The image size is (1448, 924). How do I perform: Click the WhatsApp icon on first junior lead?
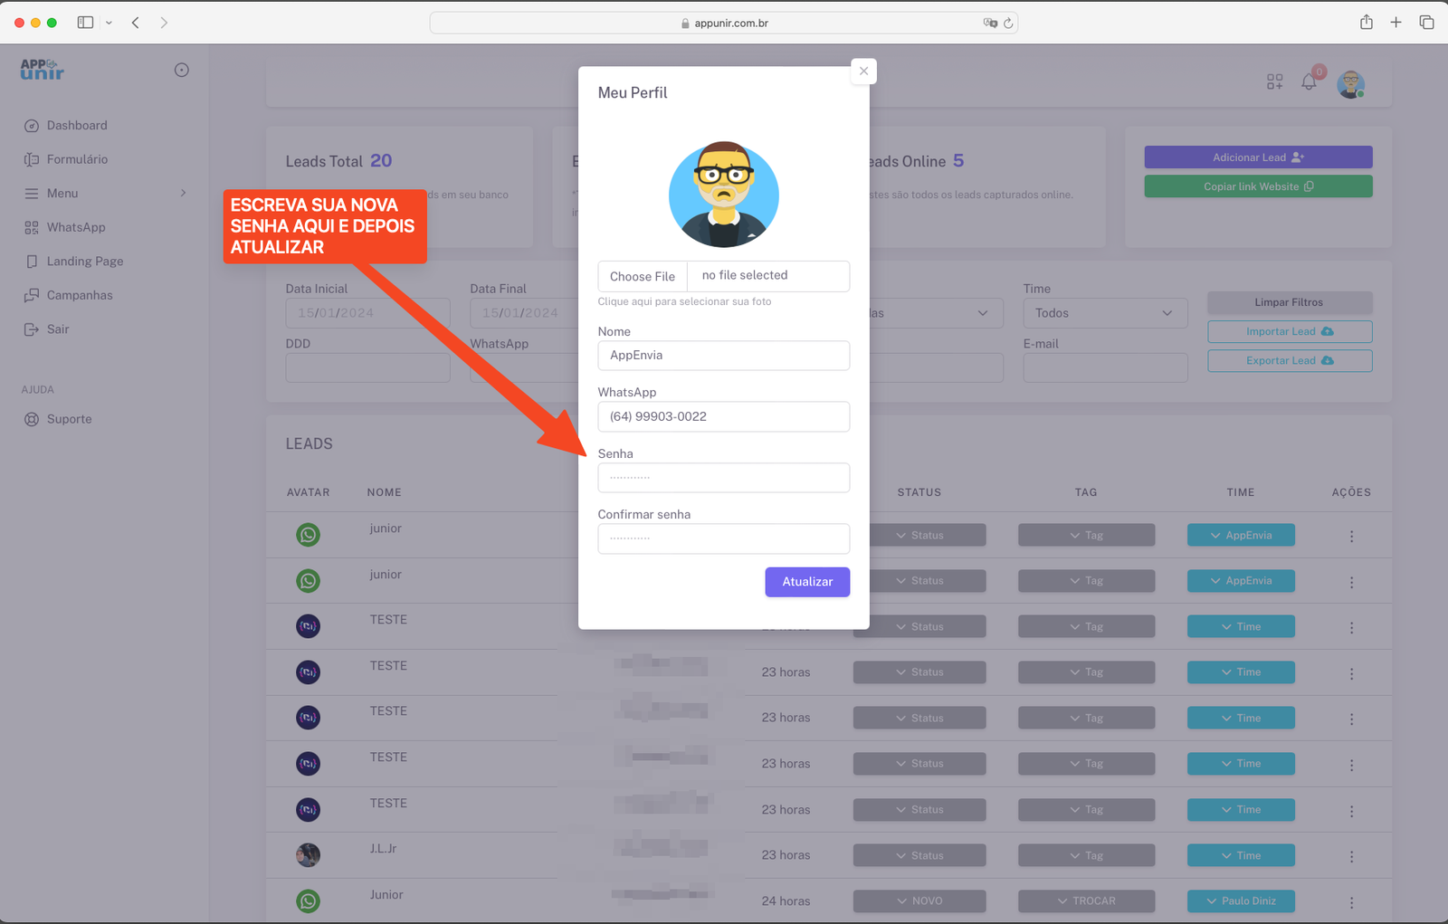tap(308, 535)
